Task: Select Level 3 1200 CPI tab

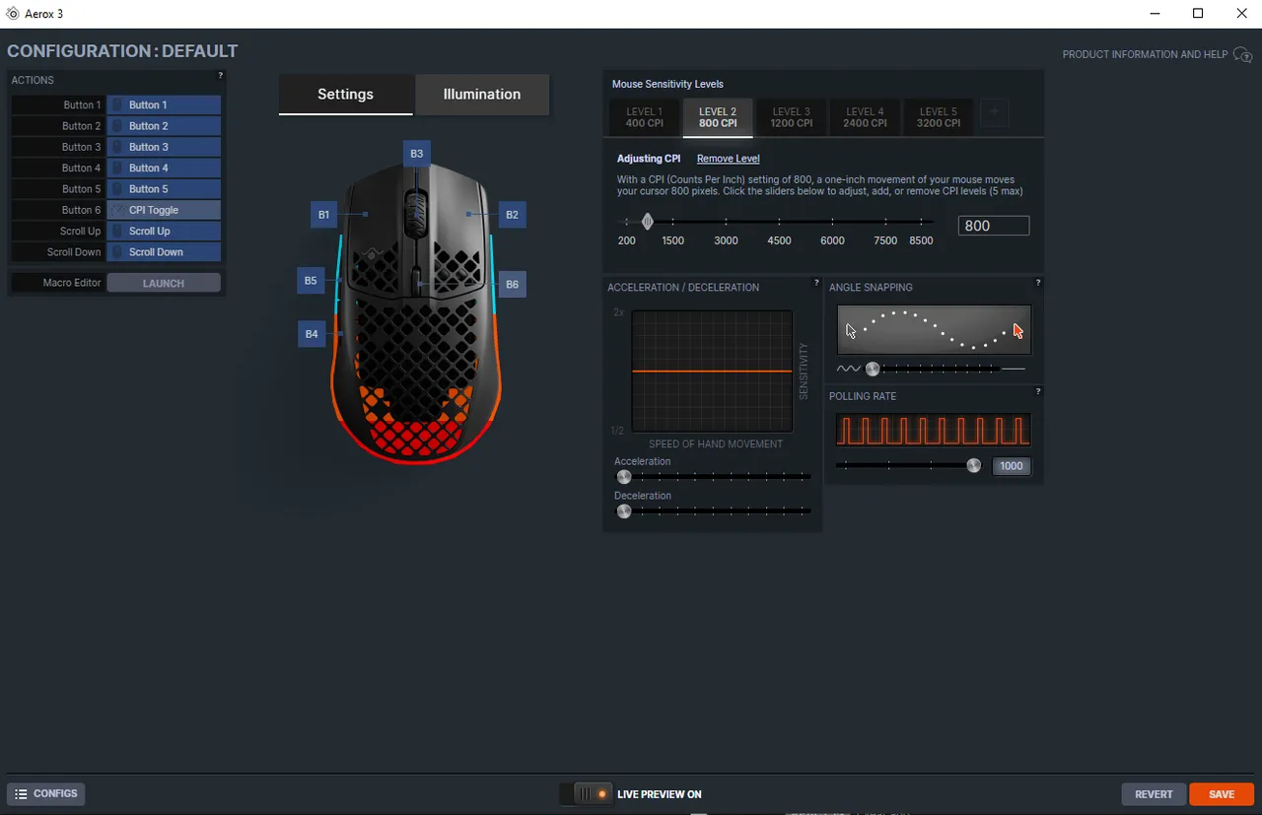Action: pos(791,117)
